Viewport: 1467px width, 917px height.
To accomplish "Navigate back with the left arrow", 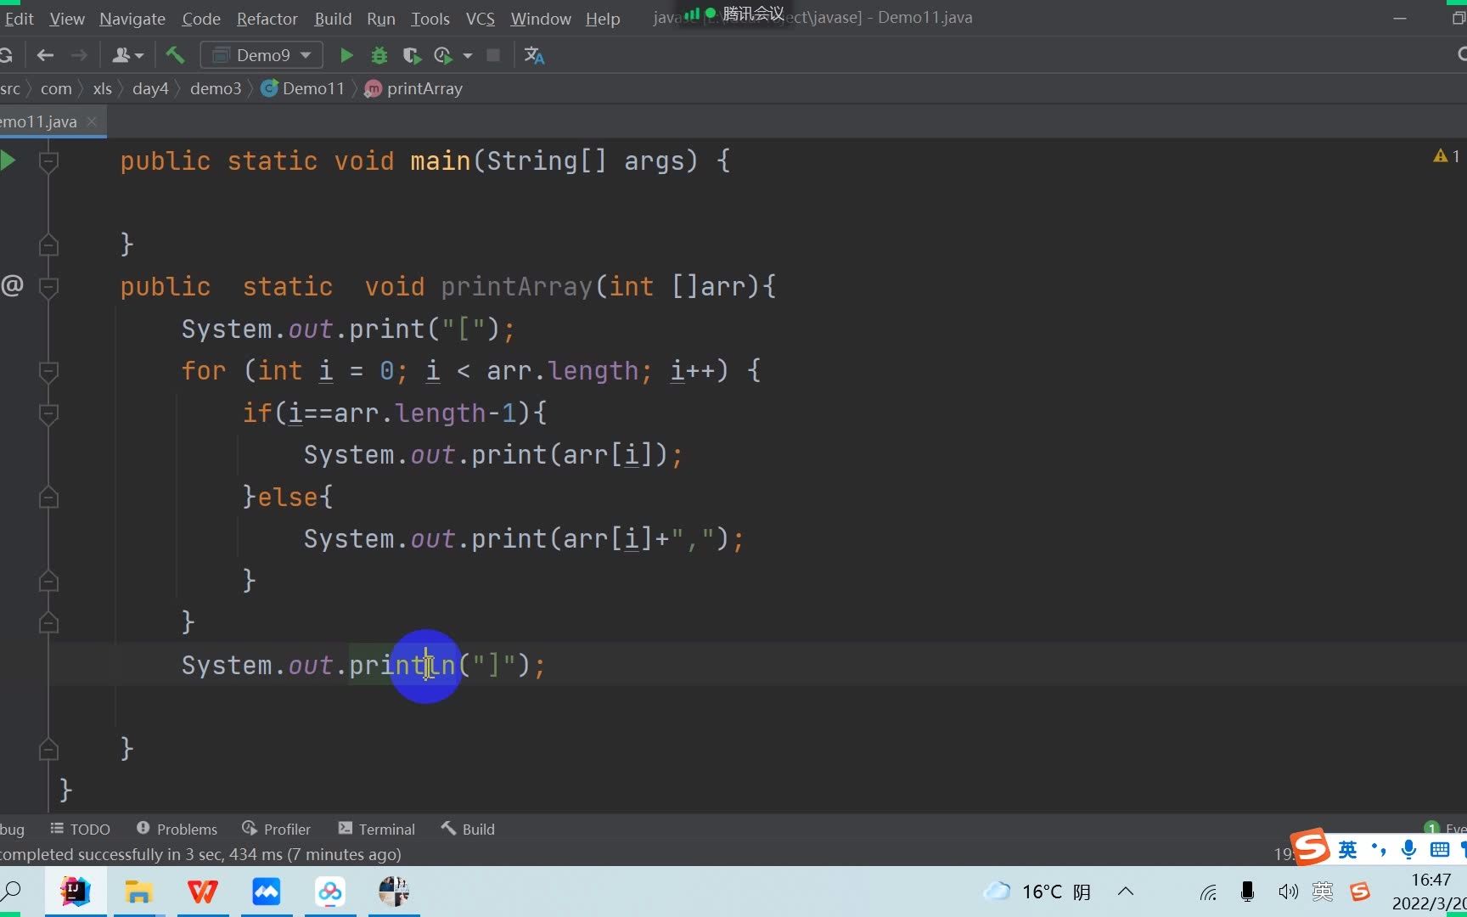I will [x=46, y=55].
